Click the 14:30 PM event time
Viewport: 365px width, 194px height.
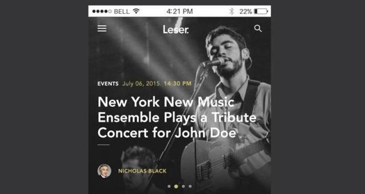(177, 84)
